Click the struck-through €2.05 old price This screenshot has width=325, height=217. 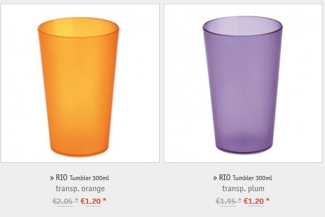pos(63,201)
